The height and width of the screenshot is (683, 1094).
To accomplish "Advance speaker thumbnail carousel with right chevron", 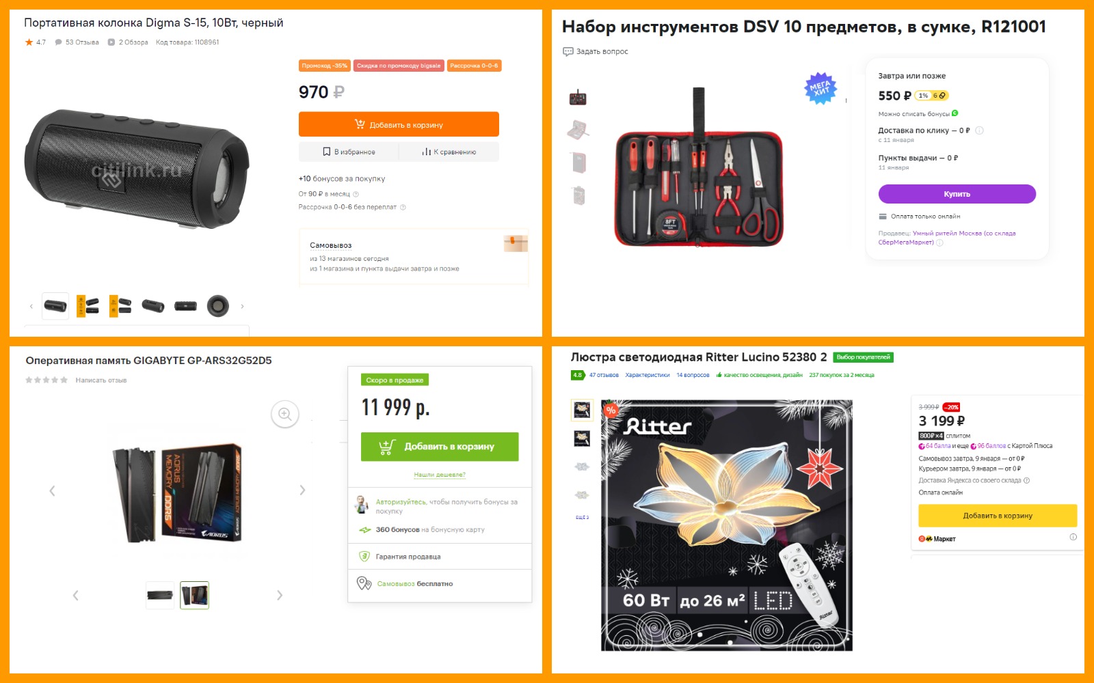I will 242,306.
